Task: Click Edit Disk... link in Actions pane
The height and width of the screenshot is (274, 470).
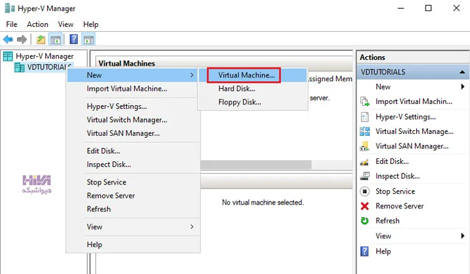Action: [x=392, y=161]
